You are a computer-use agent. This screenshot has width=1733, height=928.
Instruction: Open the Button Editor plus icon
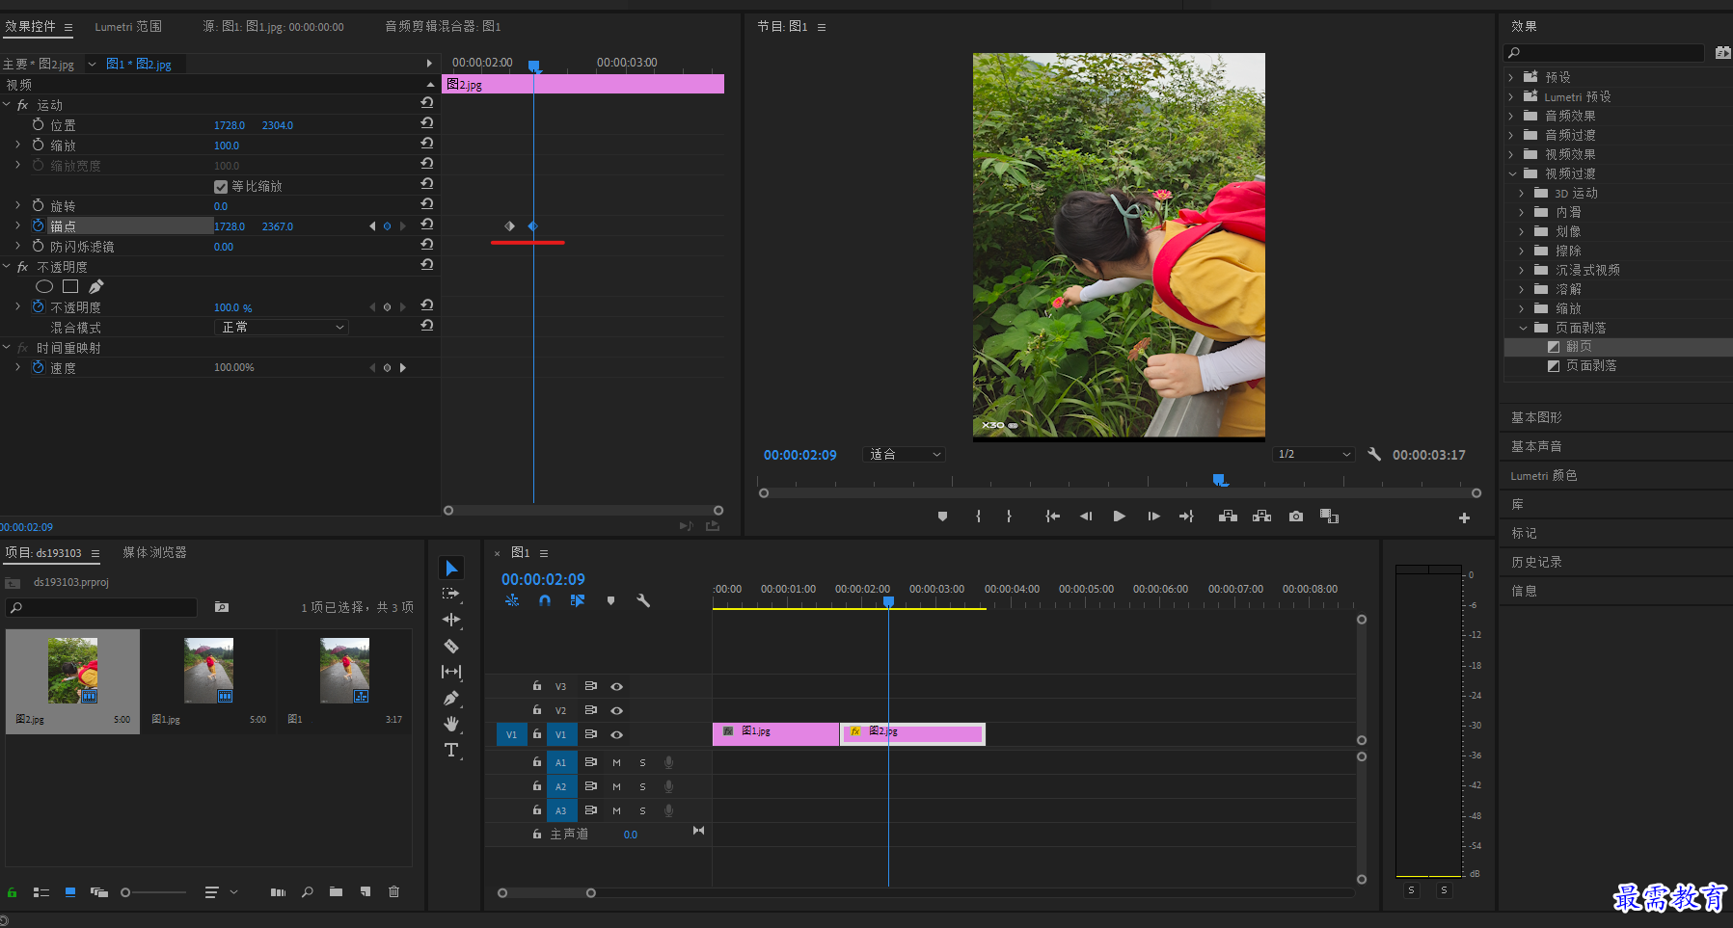coord(1464,517)
